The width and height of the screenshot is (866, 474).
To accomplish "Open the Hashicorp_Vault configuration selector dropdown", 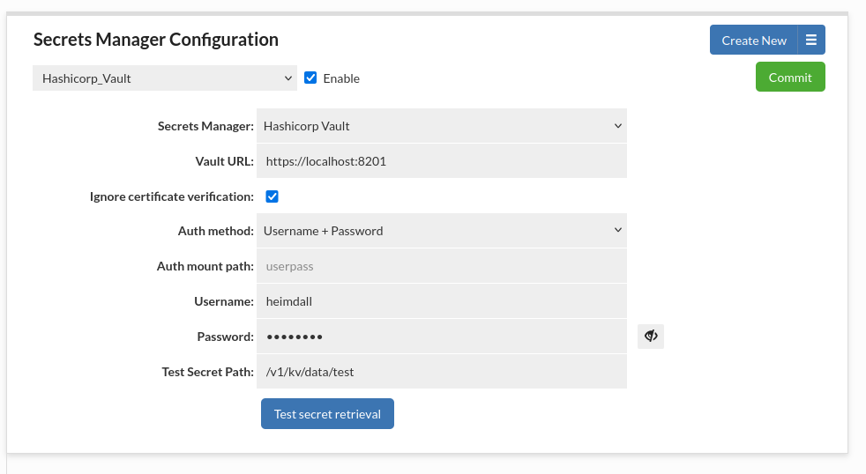I will (x=165, y=78).
